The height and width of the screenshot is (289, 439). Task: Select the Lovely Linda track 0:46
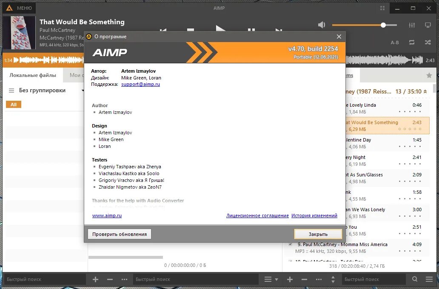click(388, 108)
